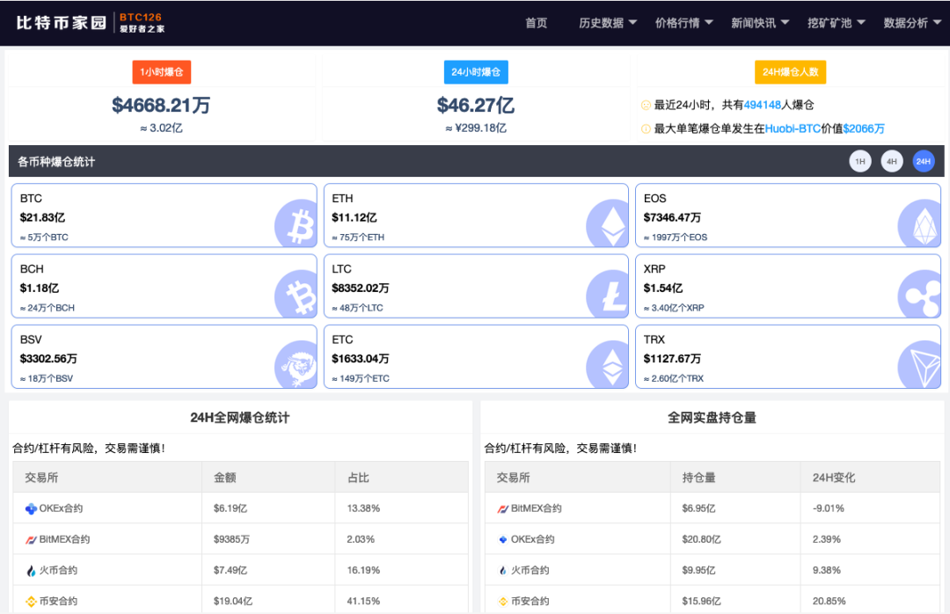Image resolution: width=950 pixels, height=614 pixels.
Task: Click the EOS coin icon
Action: (920, 224)
